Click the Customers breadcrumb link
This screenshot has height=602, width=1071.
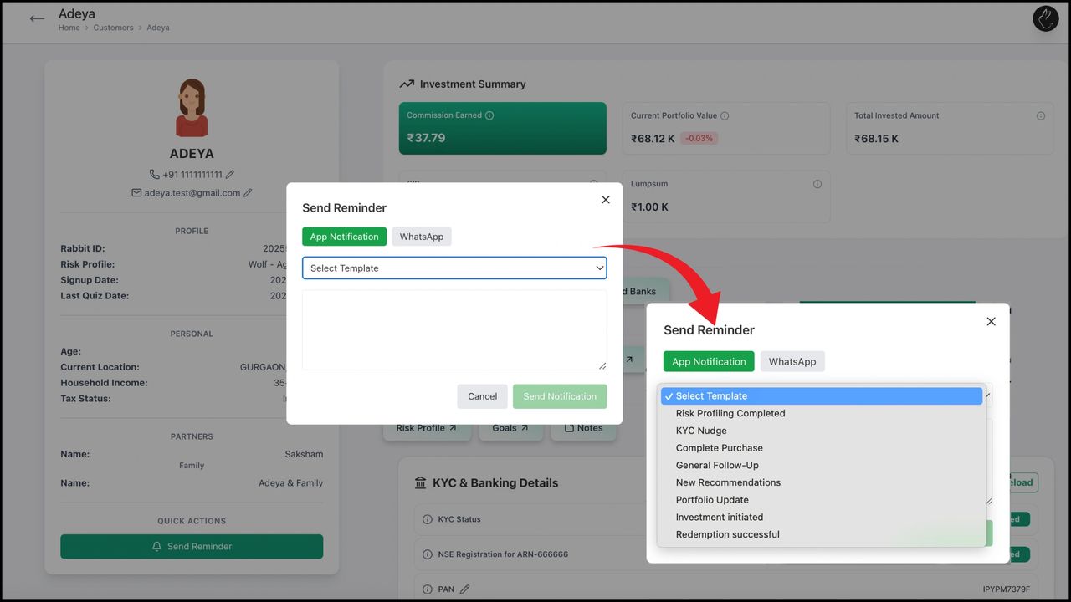click(113, 28)
